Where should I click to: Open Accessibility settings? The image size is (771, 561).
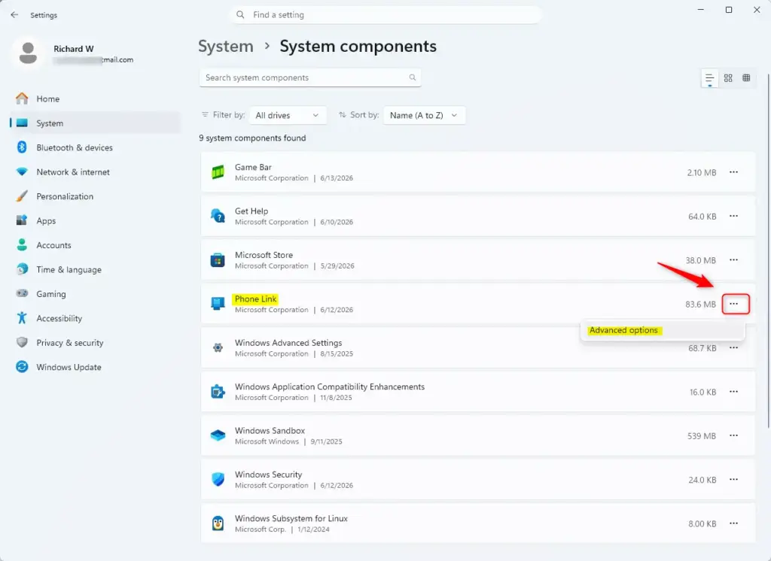point(96,318)
